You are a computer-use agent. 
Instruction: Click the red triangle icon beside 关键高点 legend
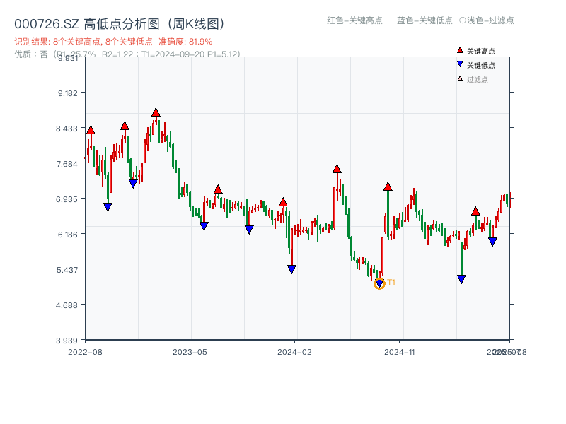tap(459, 50)
